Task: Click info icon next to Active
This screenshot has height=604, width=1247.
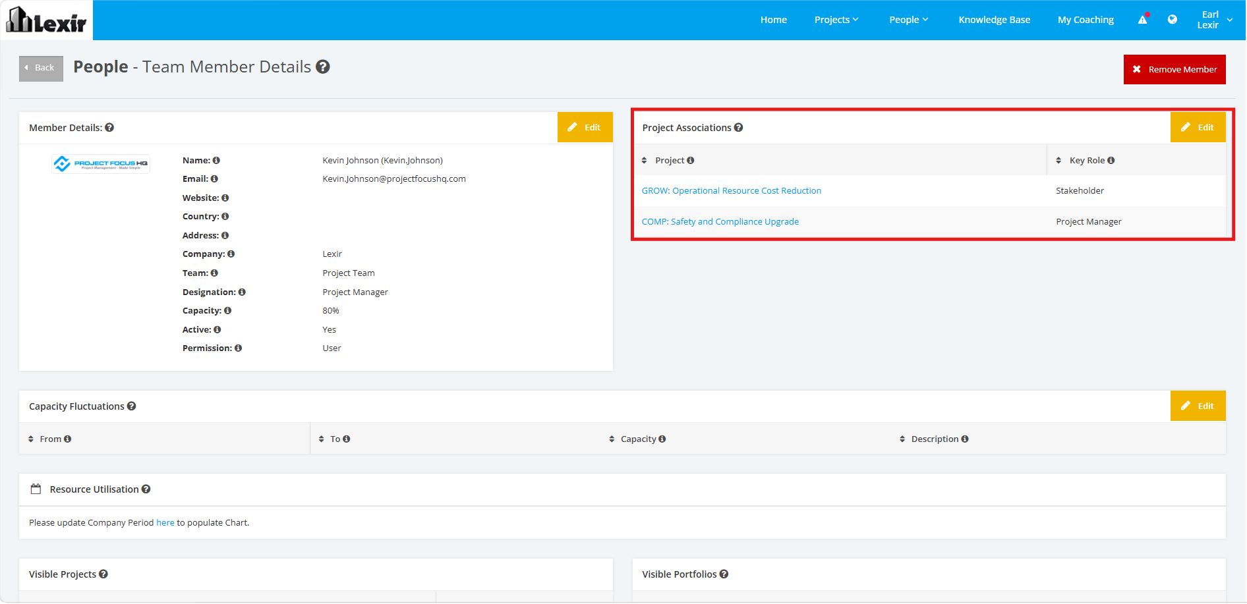Action: [x=217, y=330]
